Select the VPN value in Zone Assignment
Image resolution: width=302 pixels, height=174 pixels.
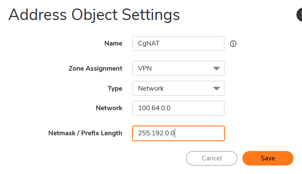coord(145,68)
